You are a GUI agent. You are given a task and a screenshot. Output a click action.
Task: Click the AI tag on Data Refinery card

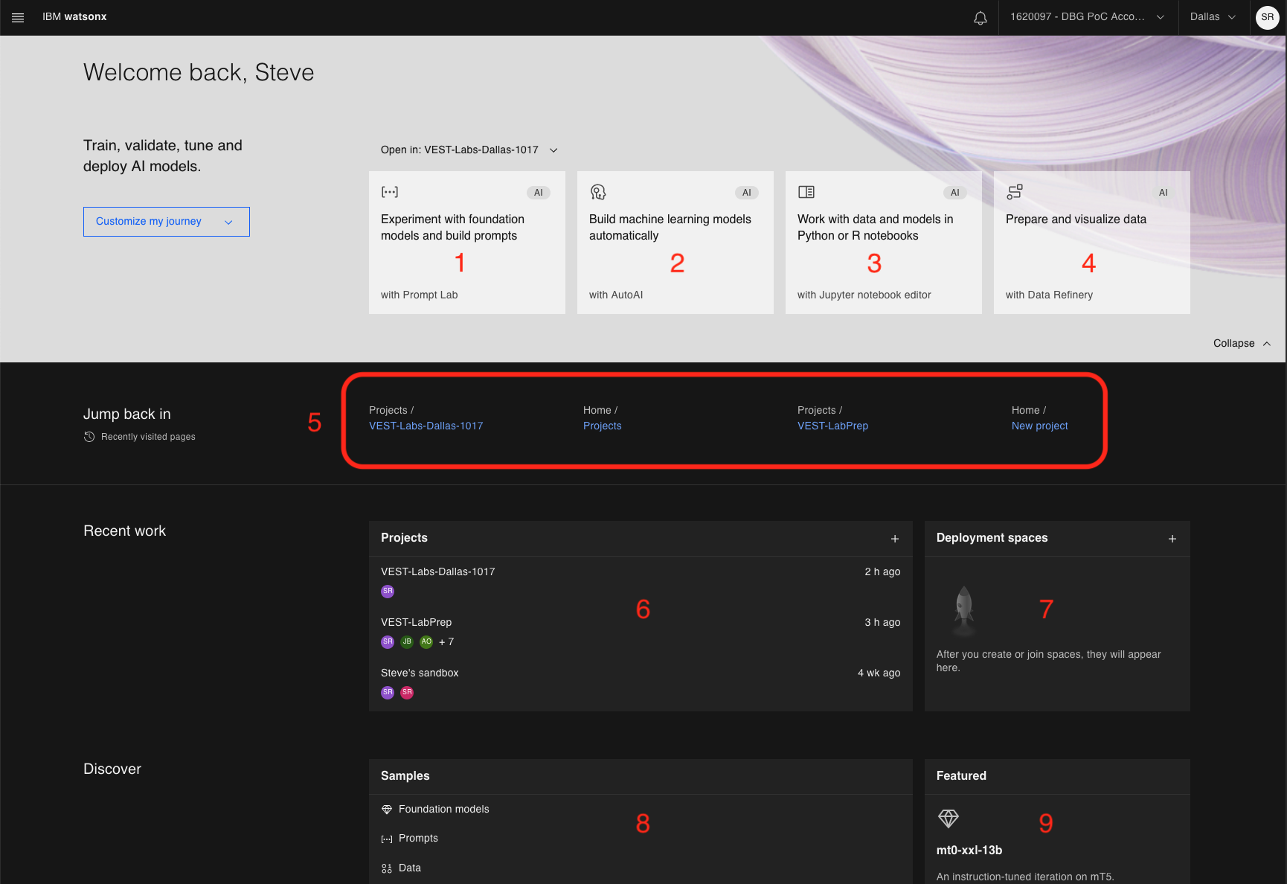pos(1164,193)
